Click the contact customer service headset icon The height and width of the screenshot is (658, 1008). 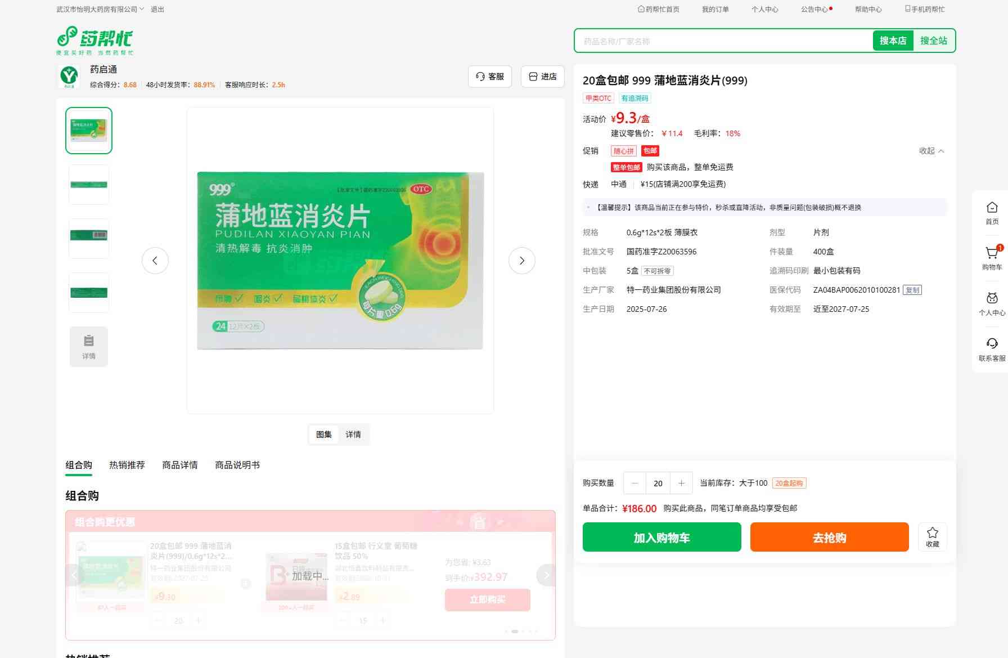pyautogui.click(x=992, y=344)
